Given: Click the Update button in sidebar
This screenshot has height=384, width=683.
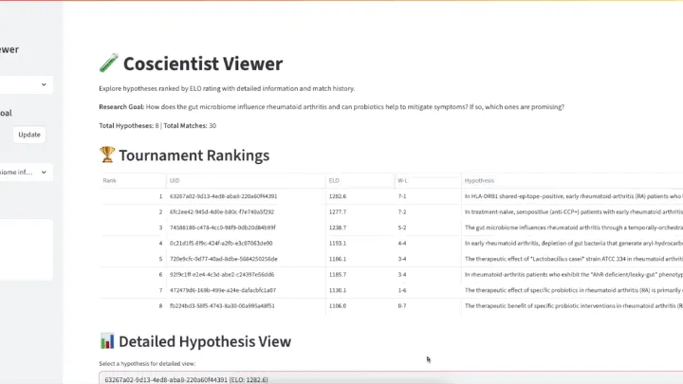Looking at the screenshot, I should click(x=29, y=135).
